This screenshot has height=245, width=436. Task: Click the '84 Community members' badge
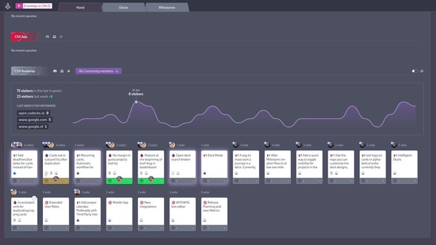click(99, 71)
